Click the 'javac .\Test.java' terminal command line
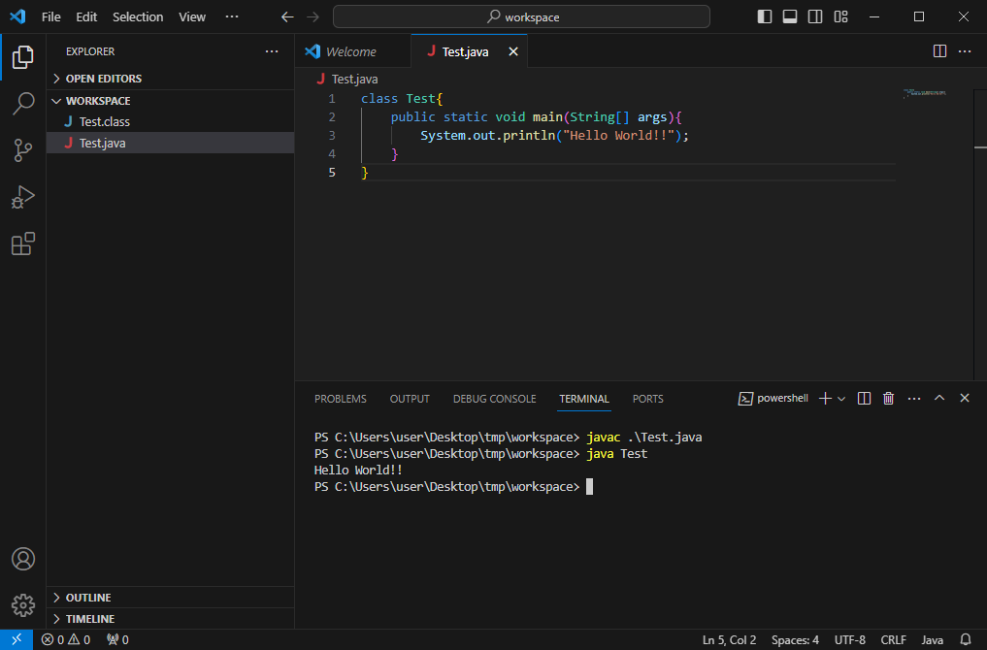The height and width of the screenshot is (650, 987). (644, 437)
